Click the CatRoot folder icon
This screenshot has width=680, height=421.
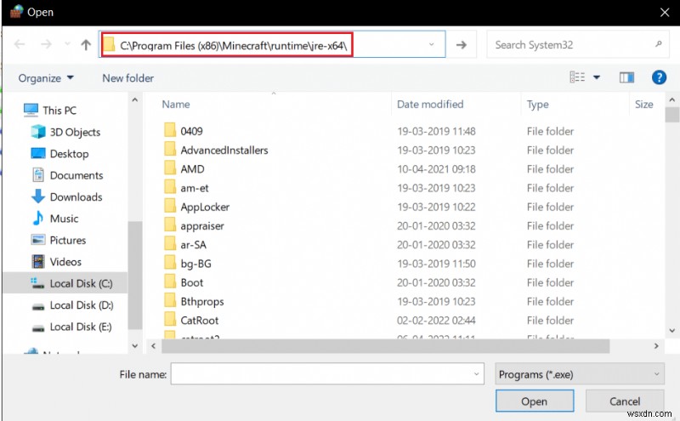point(170,320)
